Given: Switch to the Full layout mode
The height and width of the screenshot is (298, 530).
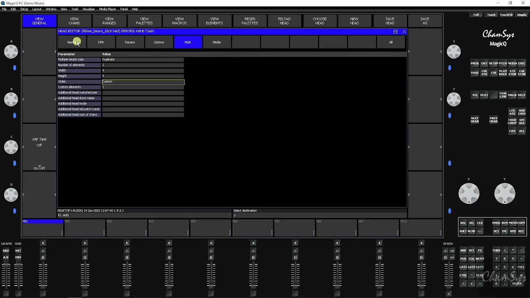Looking at the screenshot, I should click(476, 15).
